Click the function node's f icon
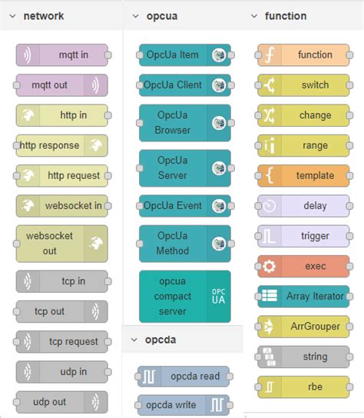Screen dimensions: 364x418 coord(270,55)
